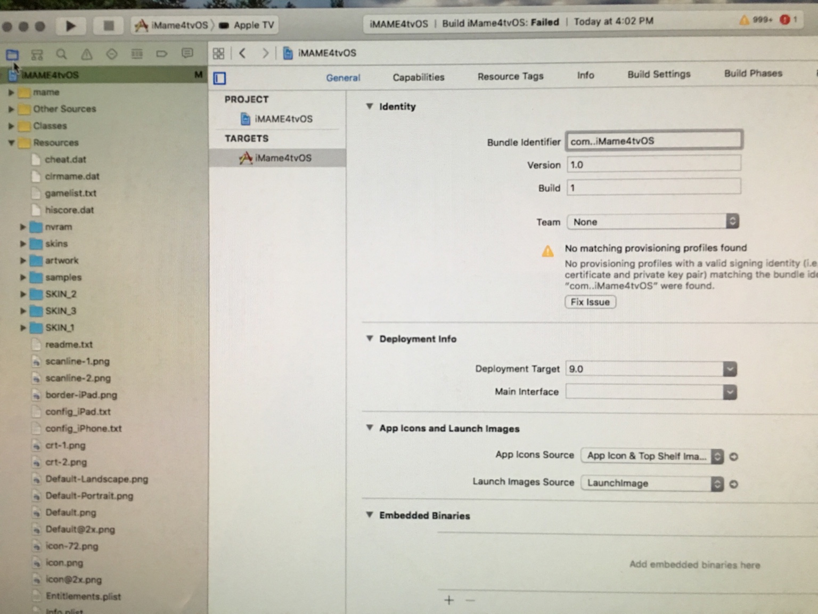Collapse the Deployment Info section
Screen dimensions: 818x614
(369, 338)
